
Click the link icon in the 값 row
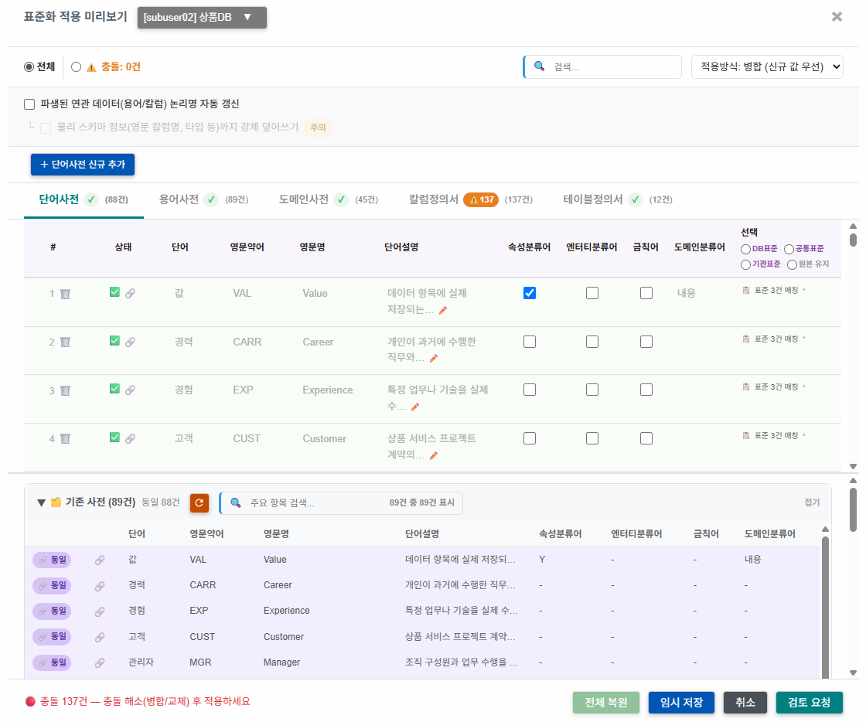(x=131, y=293)
